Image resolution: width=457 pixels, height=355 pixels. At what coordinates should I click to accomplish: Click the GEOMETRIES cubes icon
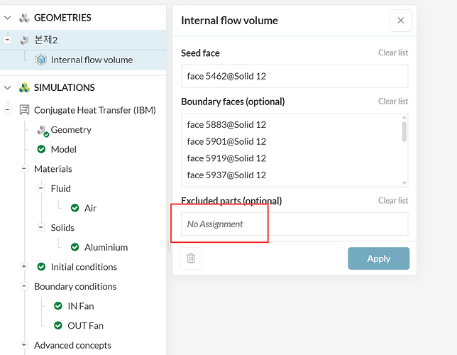24,18
